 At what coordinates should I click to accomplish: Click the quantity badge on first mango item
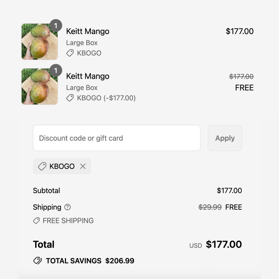56,26
